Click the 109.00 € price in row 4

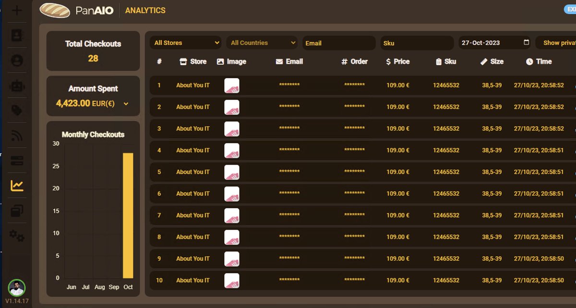pyautogui.click(x=398, y=150)
